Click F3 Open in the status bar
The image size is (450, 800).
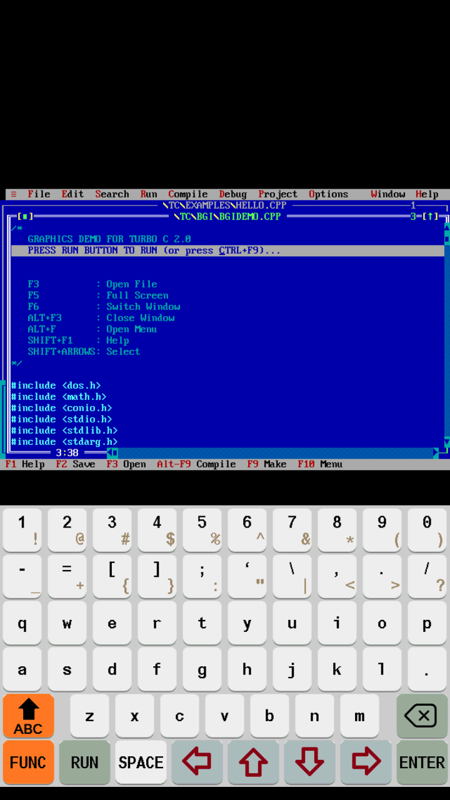(126, 464)
